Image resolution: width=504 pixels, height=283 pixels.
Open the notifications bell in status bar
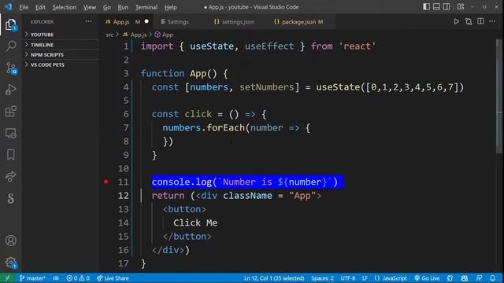(x=492, y=278)
